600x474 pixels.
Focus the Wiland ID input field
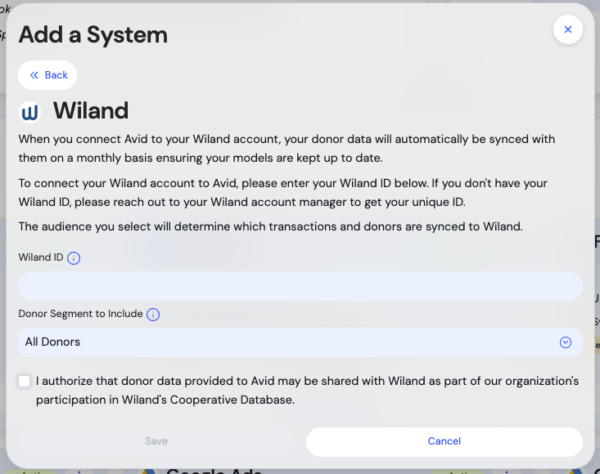tap(300, 286)
